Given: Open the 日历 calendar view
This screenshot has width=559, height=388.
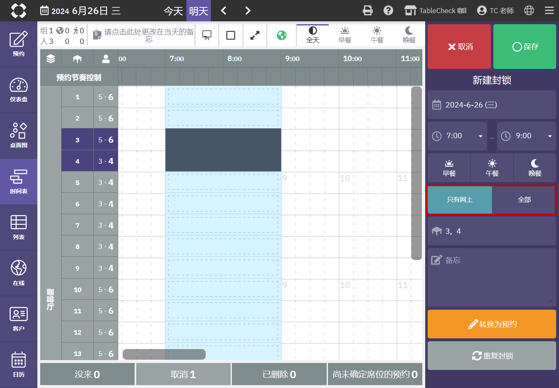Looking at the screenshot, I should click(18, 365).
